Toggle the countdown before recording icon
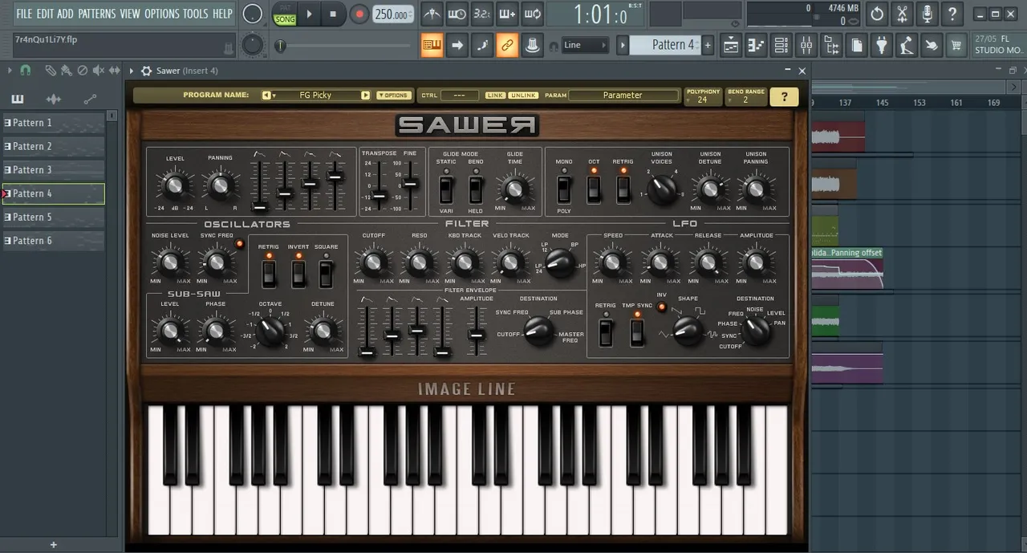The height and width of the screenshot is (553, 1027). [482, 14]
